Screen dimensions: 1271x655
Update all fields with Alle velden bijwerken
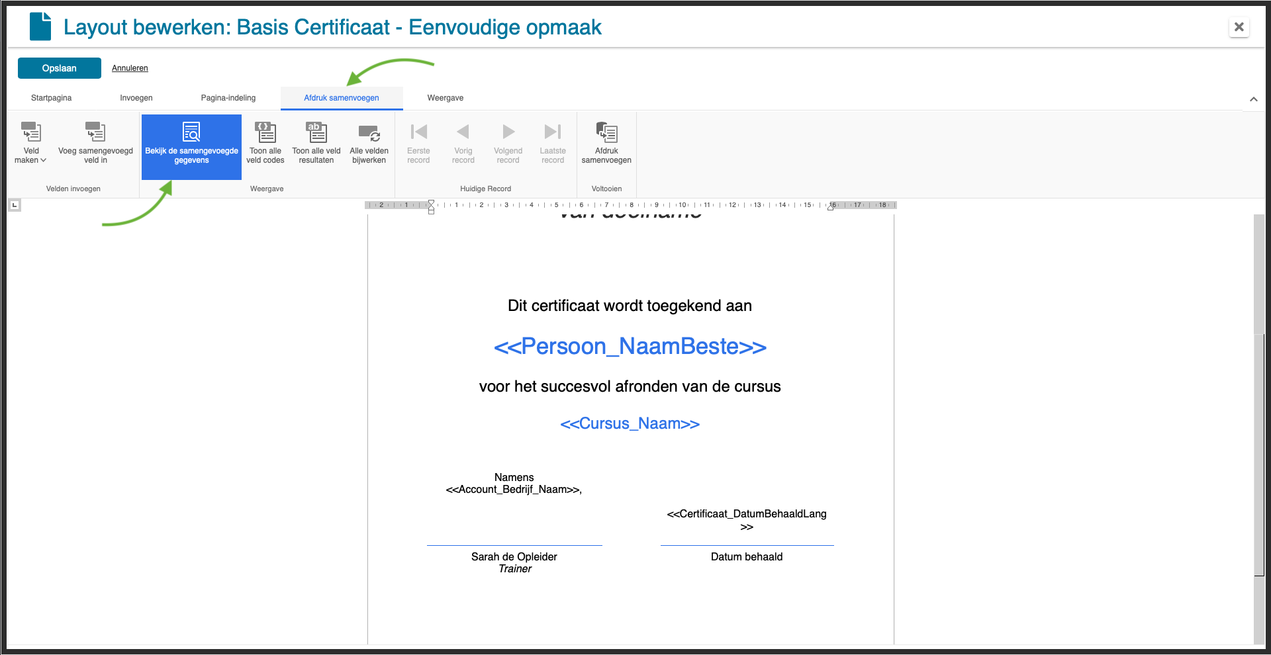click(x=369, y=142)
